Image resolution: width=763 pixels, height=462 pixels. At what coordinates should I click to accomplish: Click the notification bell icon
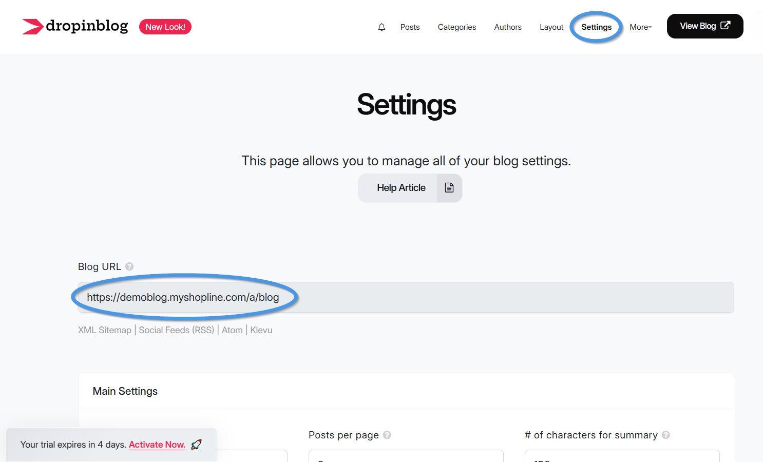[381, 27]
